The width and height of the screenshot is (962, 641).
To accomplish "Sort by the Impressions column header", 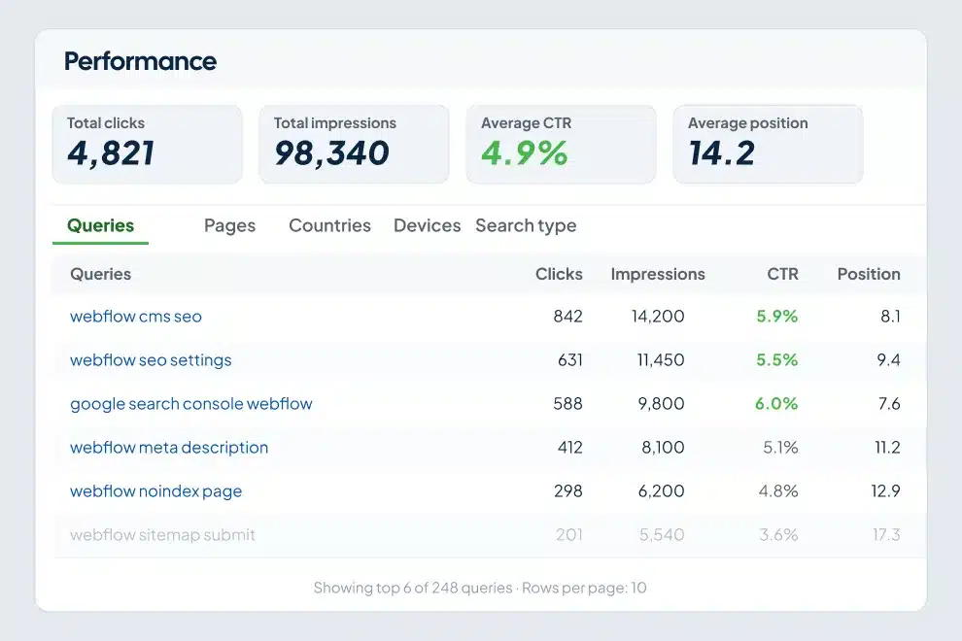I will 657,274.
